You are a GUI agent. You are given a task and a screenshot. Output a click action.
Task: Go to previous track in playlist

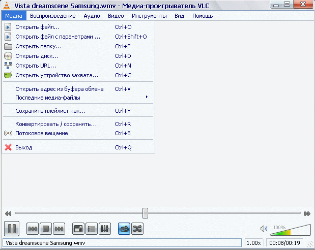pos(33,229)
